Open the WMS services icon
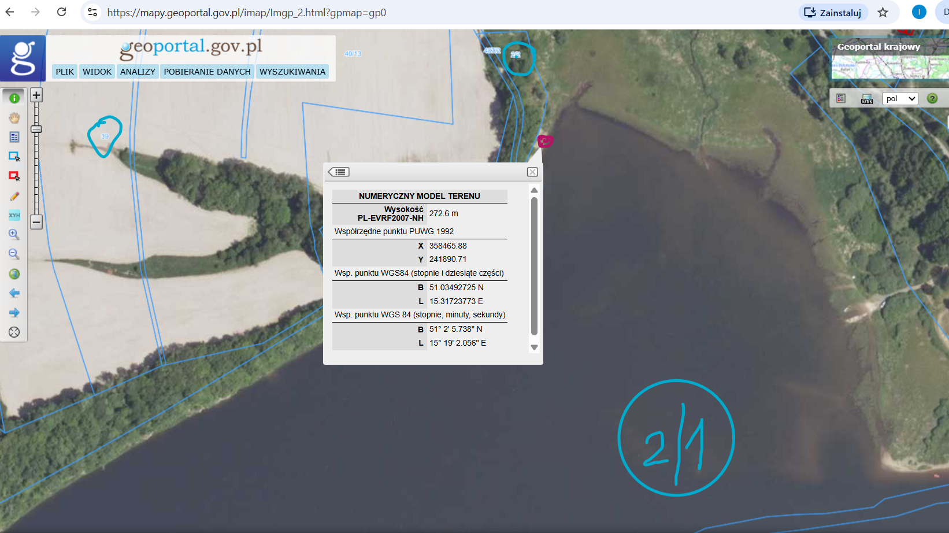Viewport: 949px width, 533px height. (866, 99)
